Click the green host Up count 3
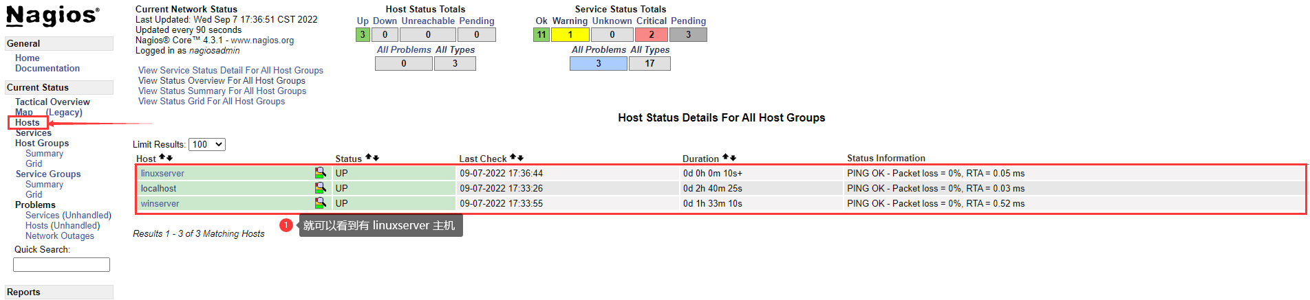 [363, 34]
